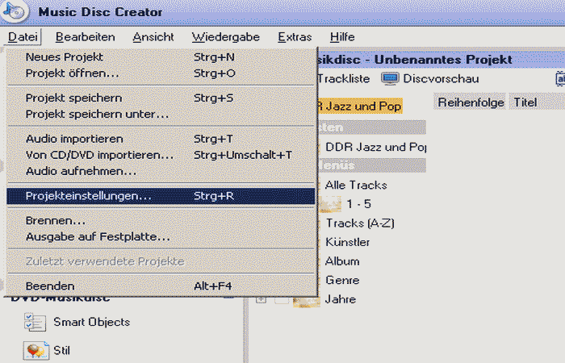Click the Smart Objects checklist icon

[x=35, y=322]
